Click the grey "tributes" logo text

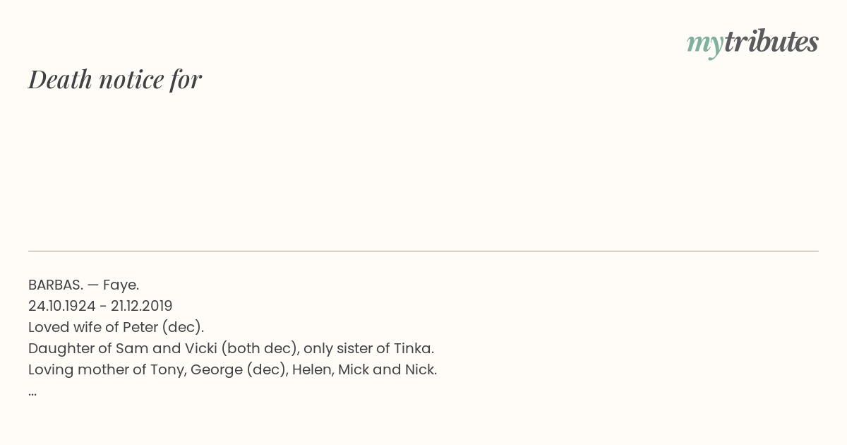tap(771, 42)
